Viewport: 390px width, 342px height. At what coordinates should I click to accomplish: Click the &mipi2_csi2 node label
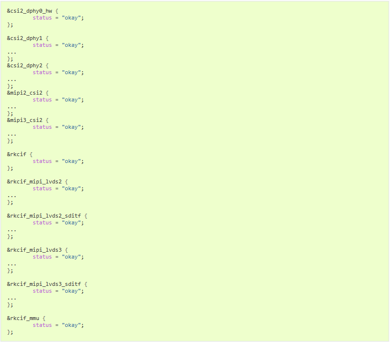[25, 93]
